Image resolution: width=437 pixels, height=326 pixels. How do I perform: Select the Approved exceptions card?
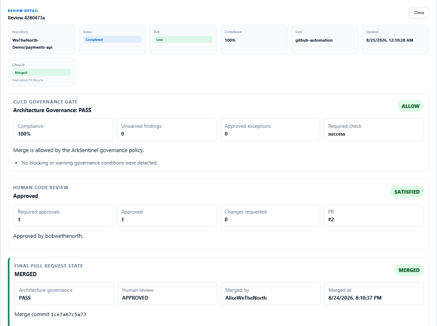click(270, 130)
